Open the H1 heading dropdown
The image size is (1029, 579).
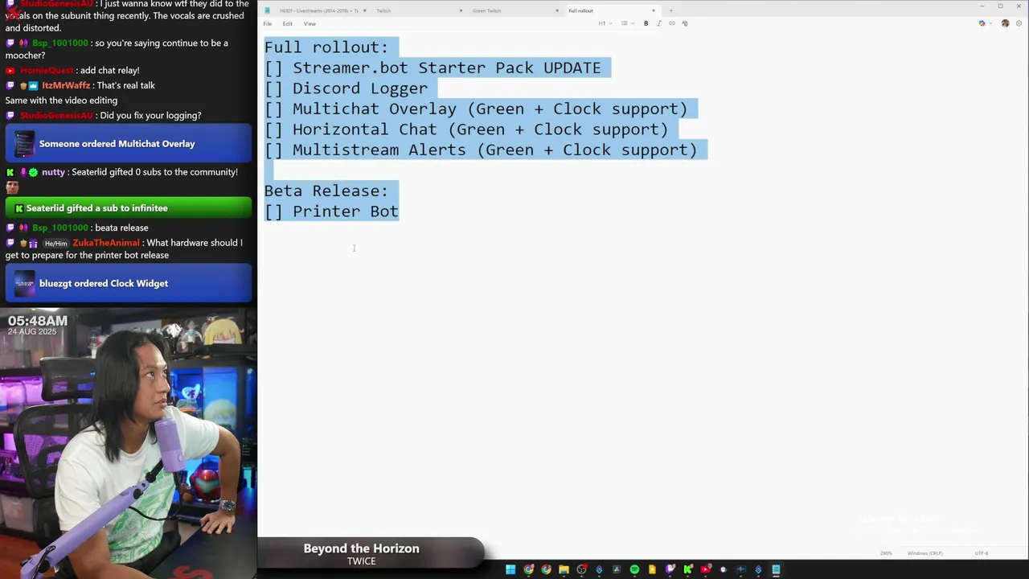(605, 23)
